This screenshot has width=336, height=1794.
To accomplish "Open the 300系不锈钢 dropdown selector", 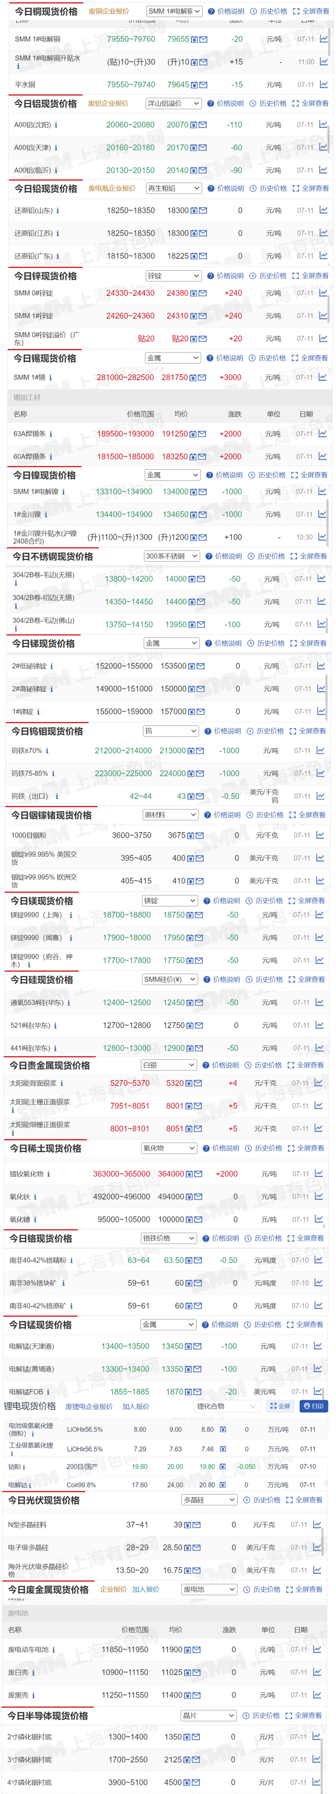I will (172, 556).
